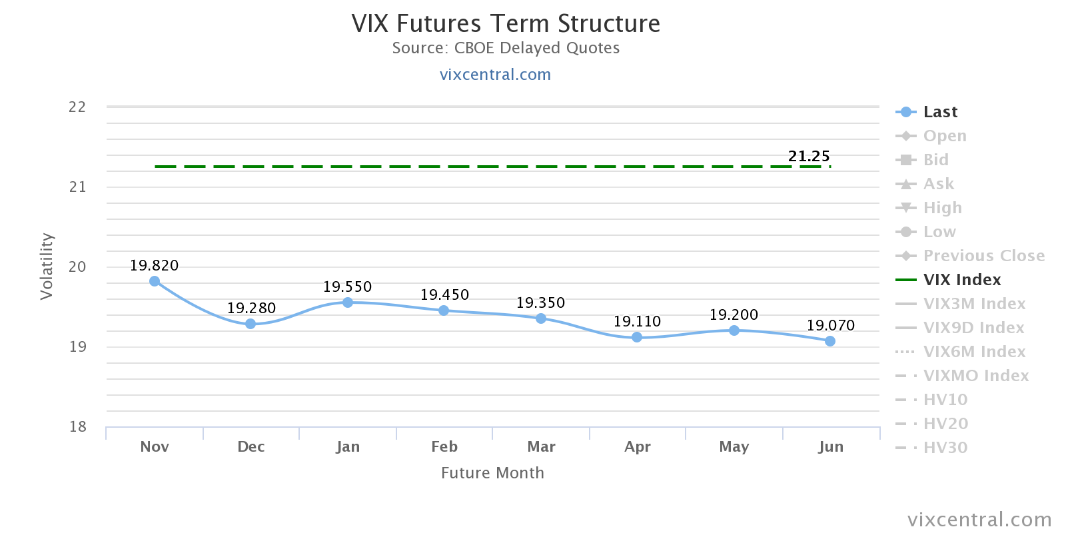Click the HV20 legend line icon
Viewport: 1066px width, 533px height.
905,424
